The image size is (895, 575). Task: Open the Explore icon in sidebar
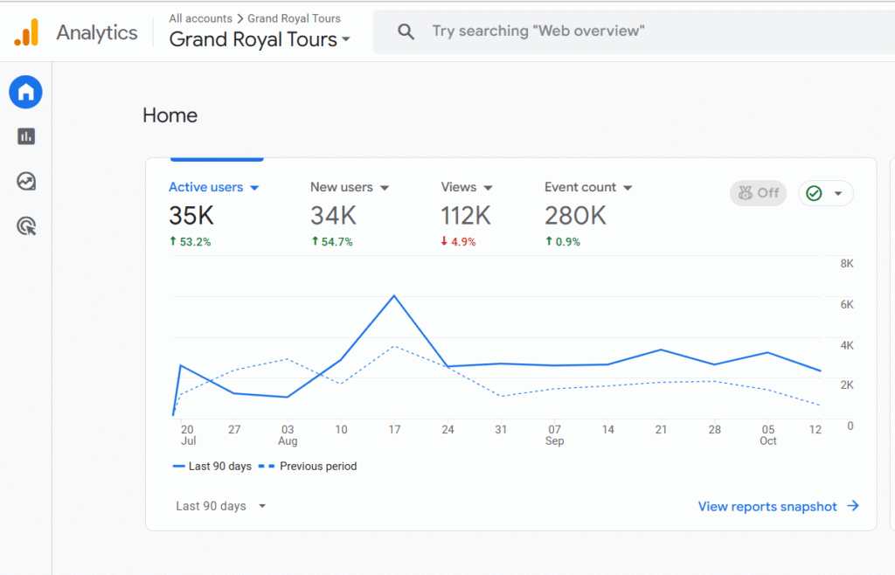[x=26, y=182]
